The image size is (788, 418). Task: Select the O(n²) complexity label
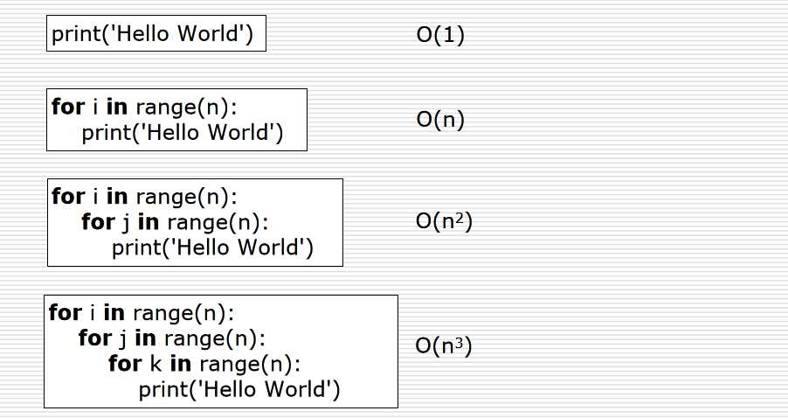(x=444, y=222)
